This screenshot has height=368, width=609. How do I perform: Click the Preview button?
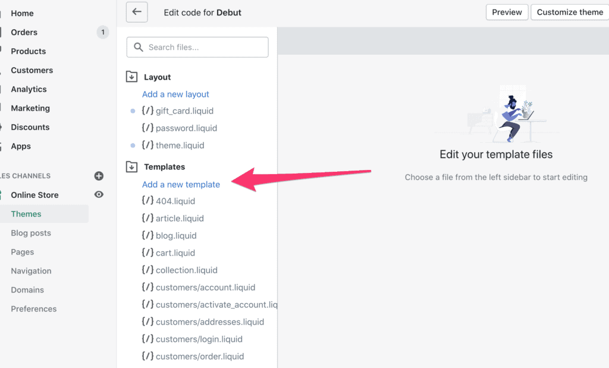[507, 12]
